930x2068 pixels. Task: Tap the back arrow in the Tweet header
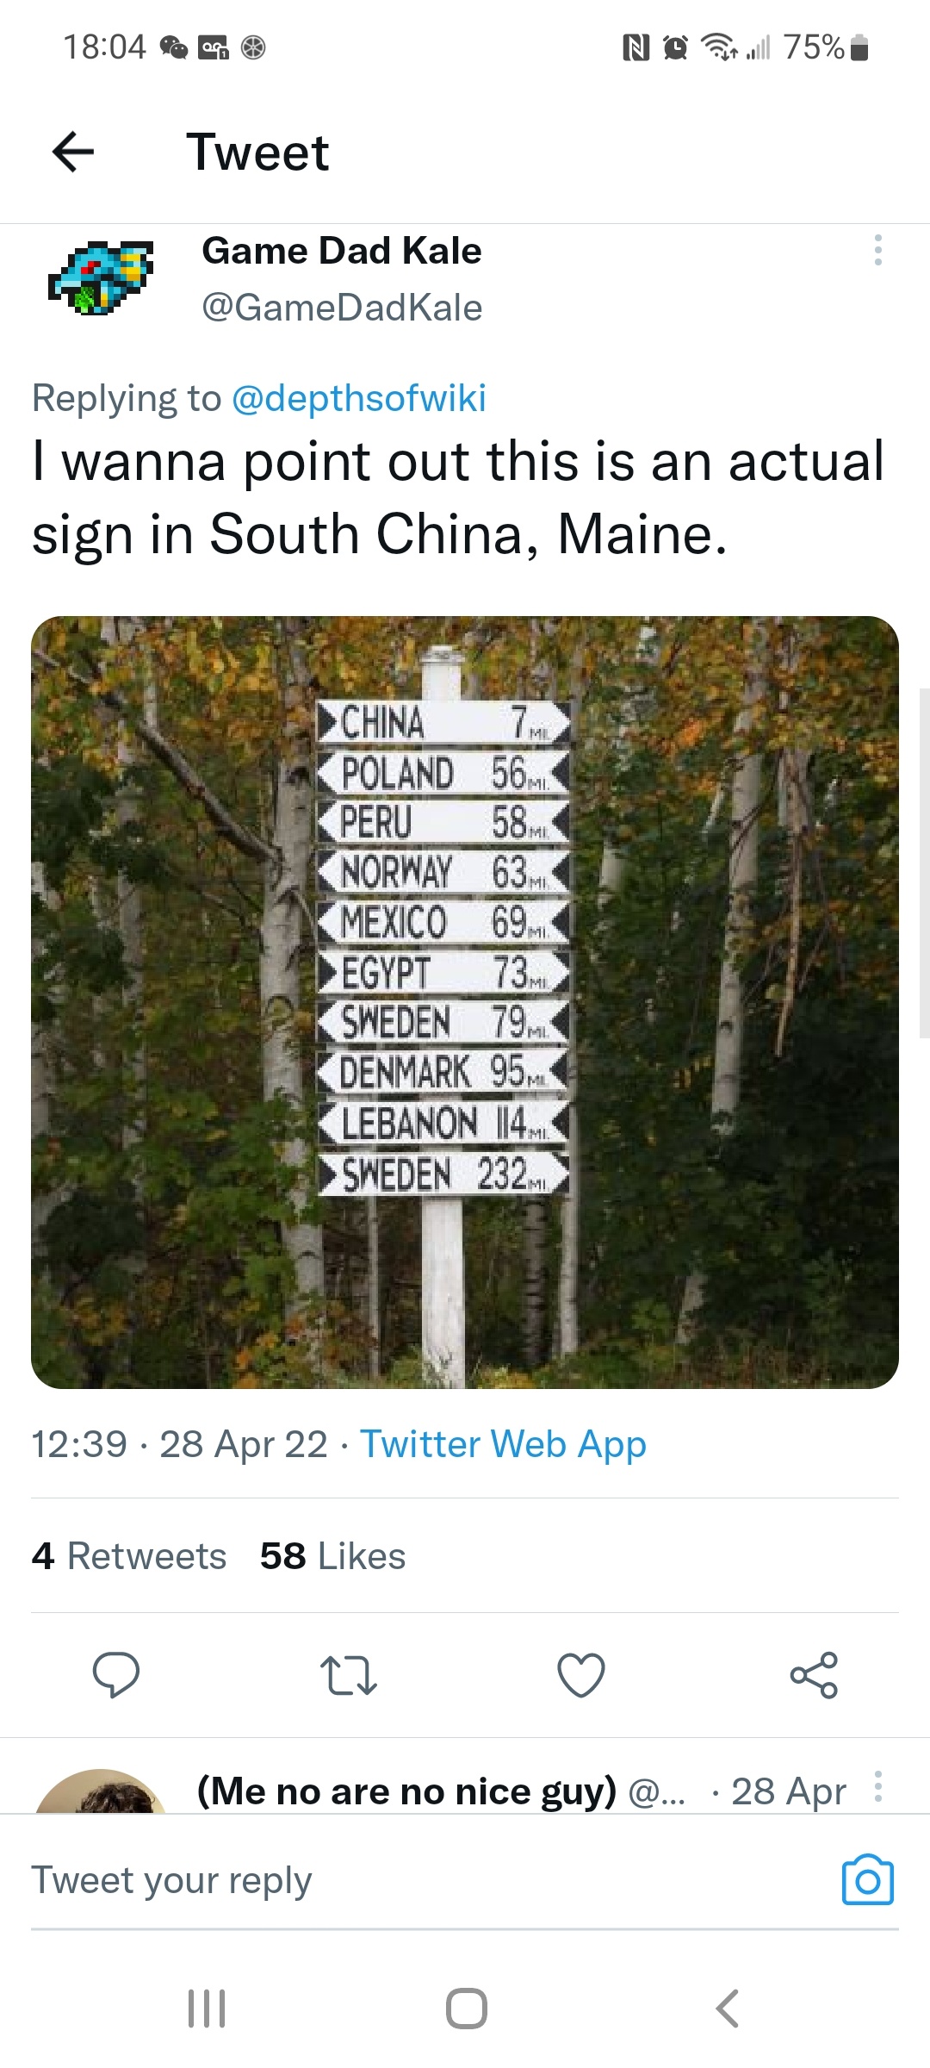(73, 153)
